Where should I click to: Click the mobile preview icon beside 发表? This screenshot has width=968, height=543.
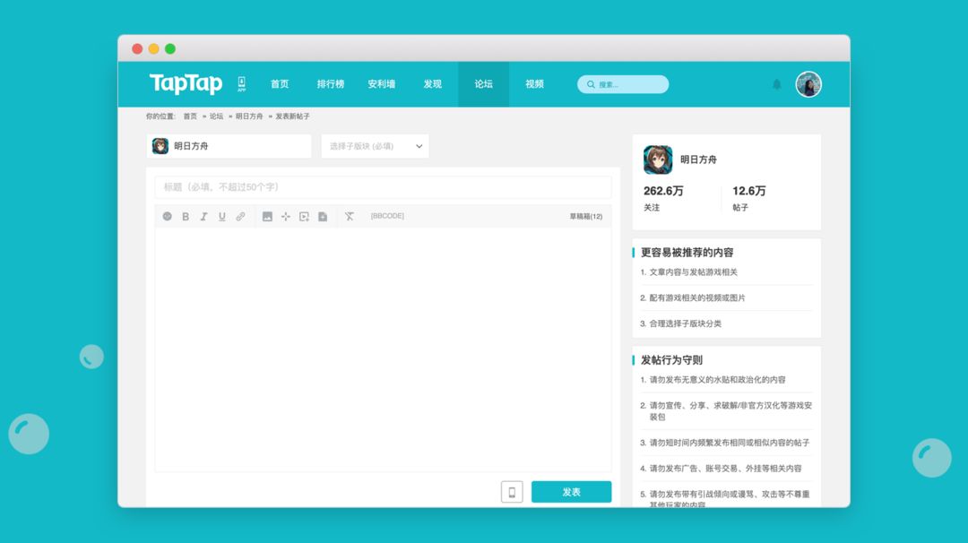(x=512, y=492)
